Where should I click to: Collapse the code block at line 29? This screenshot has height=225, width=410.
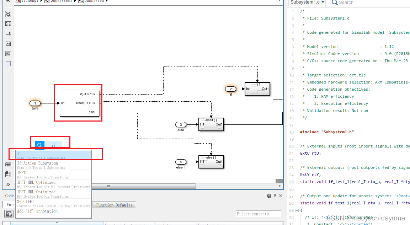297,210
